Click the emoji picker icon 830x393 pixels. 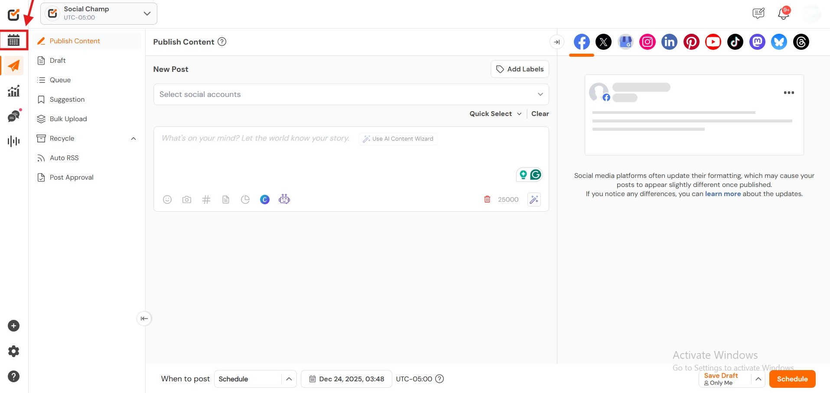pyautogui.click(x=167, y=200)
